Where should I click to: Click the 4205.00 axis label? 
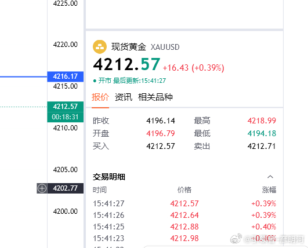point(65,170)
